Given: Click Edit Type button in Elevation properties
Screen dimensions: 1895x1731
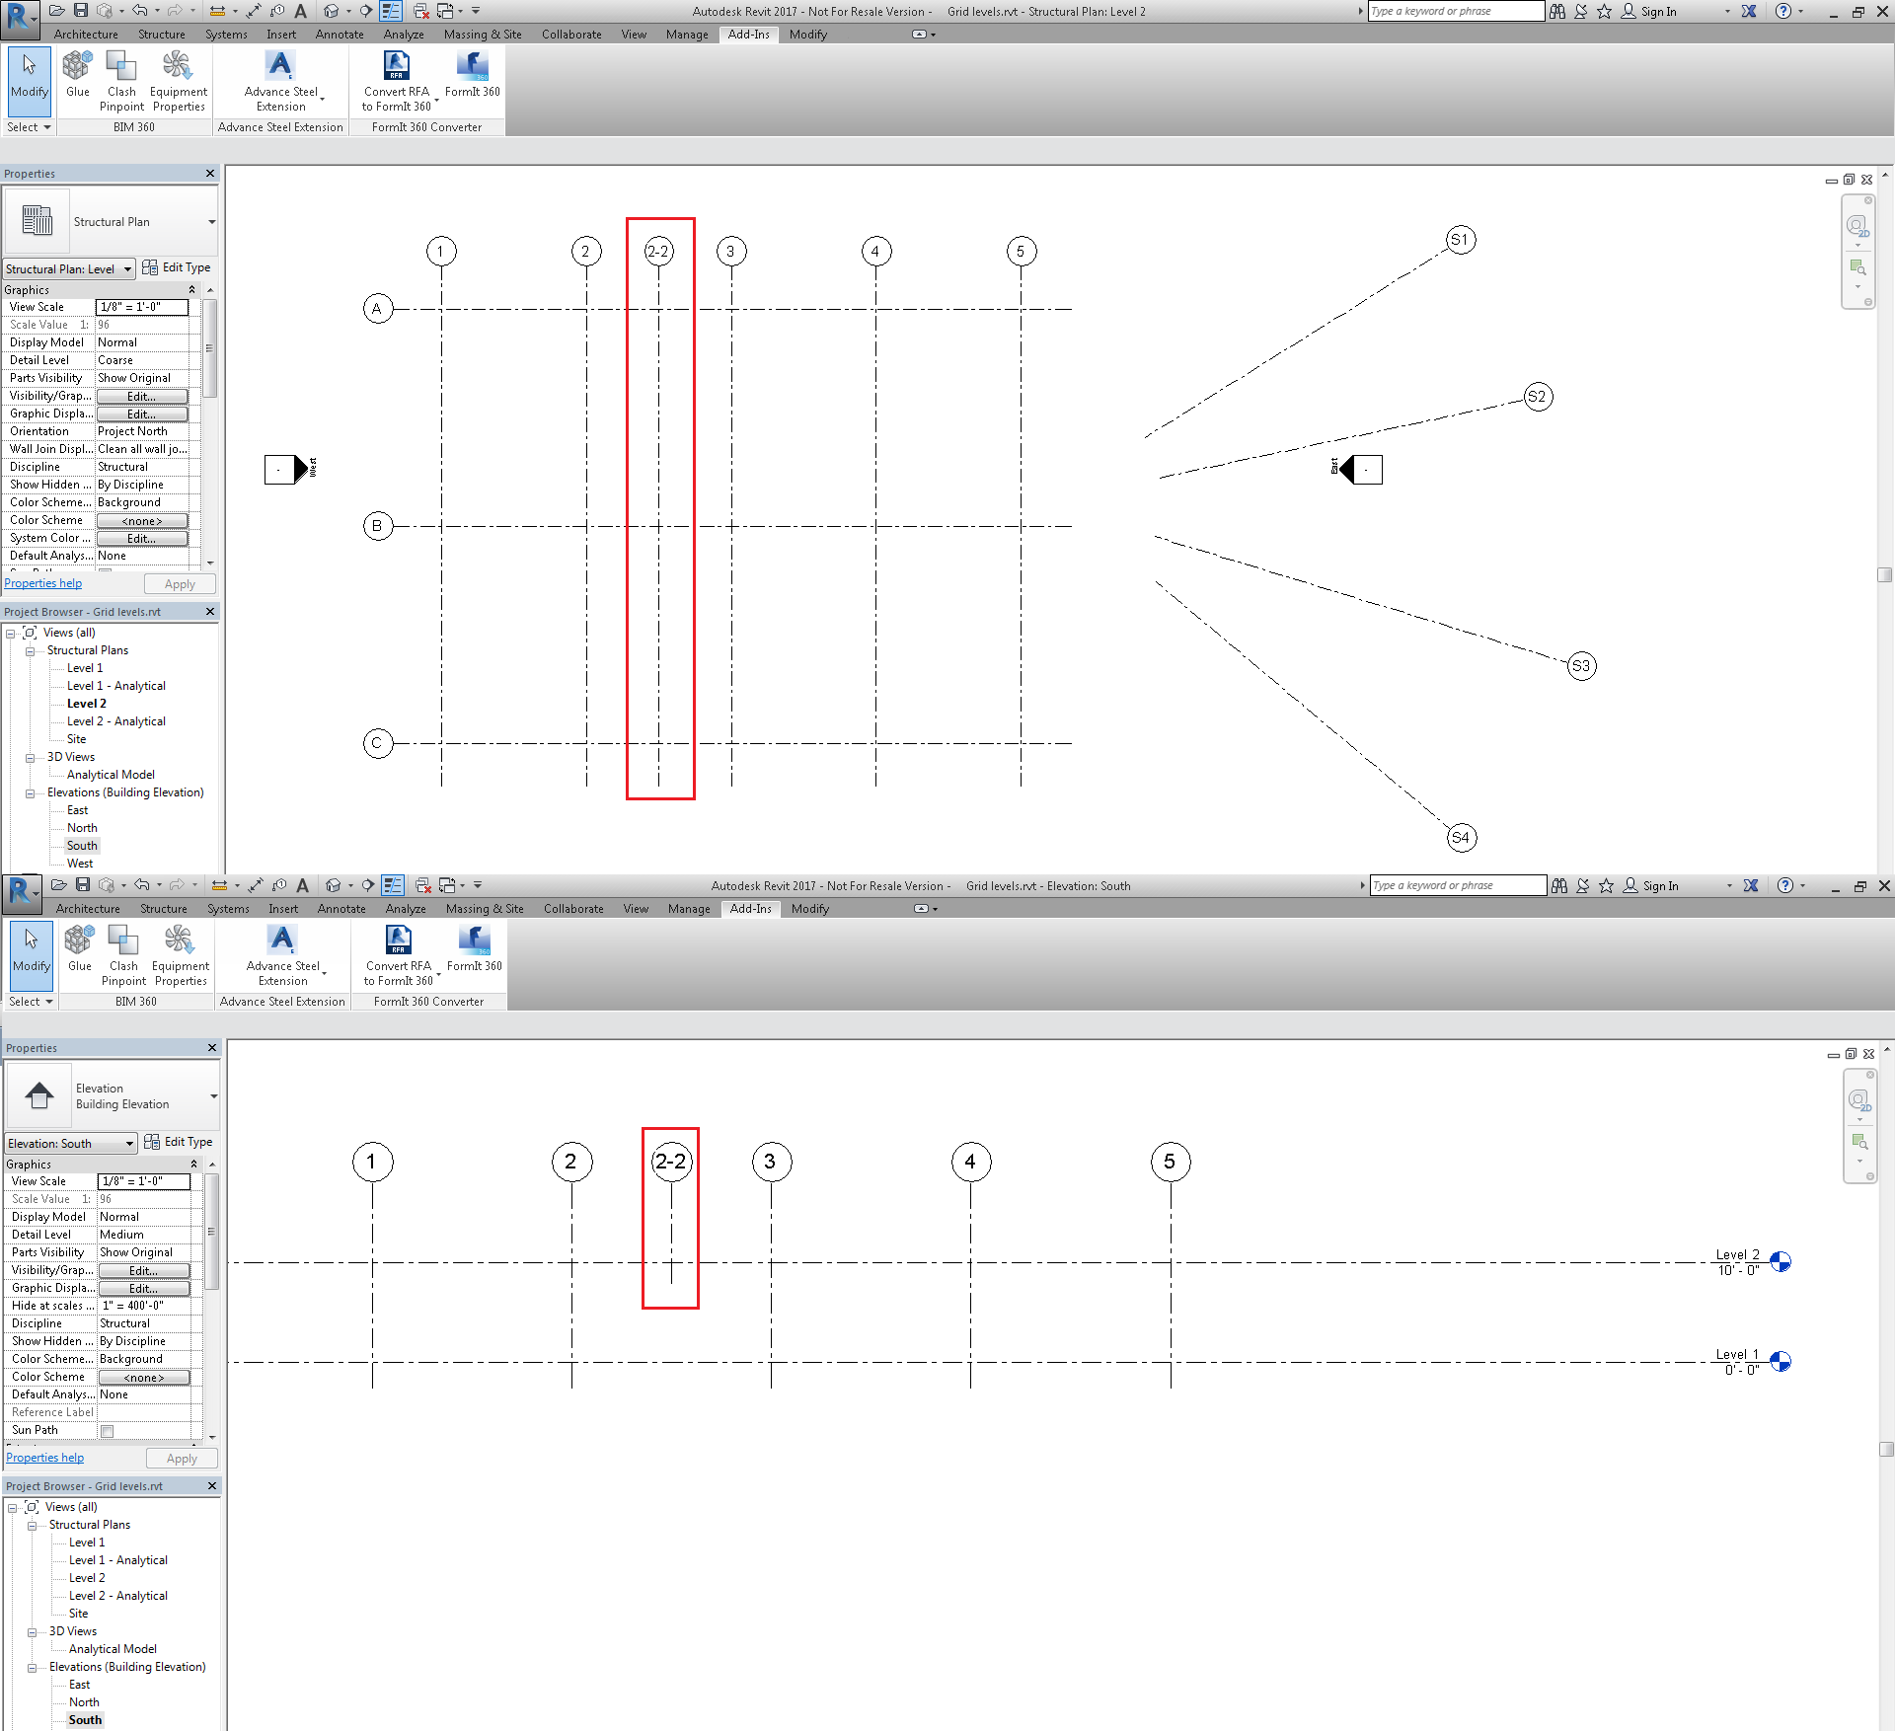Looking at the screenshot, I should (x=179, y=1142).
